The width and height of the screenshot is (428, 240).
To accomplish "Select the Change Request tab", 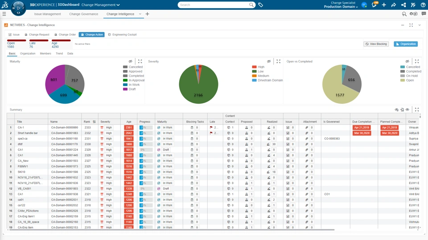I will [37, 35].
